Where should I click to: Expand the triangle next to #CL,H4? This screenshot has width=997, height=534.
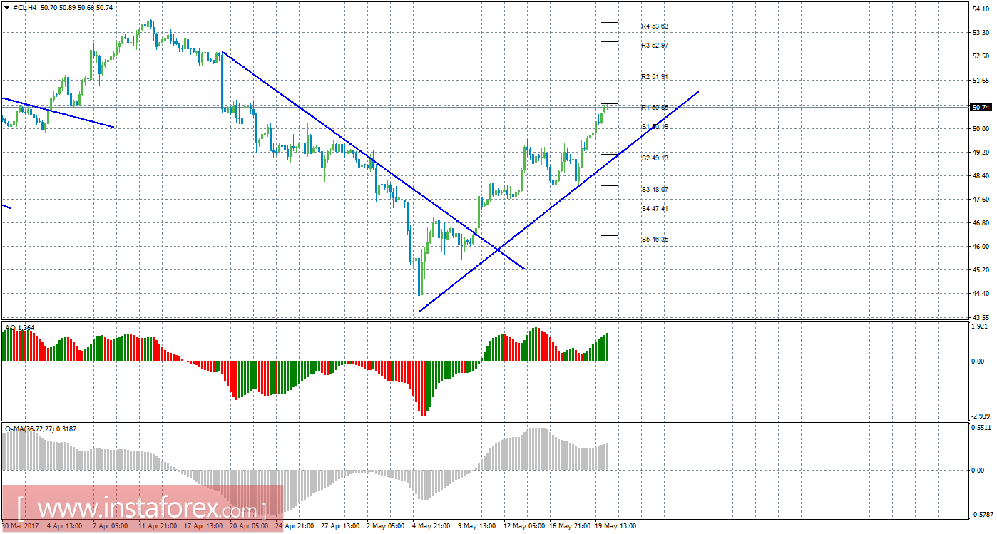pos(6,7)
